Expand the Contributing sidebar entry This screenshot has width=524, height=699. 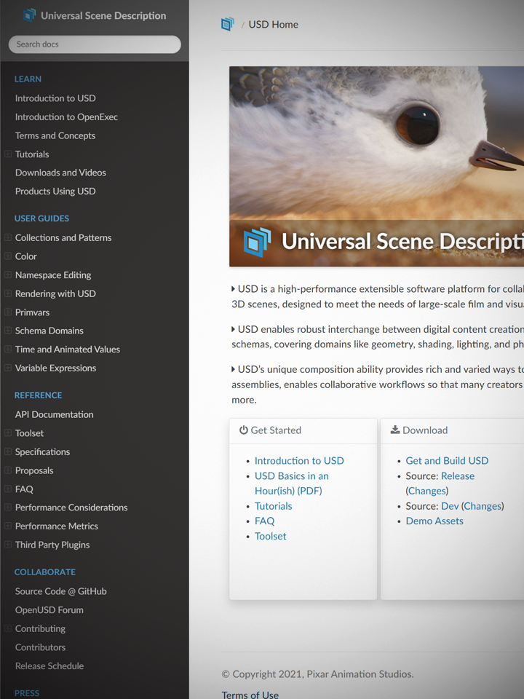[x=8, y=628]
